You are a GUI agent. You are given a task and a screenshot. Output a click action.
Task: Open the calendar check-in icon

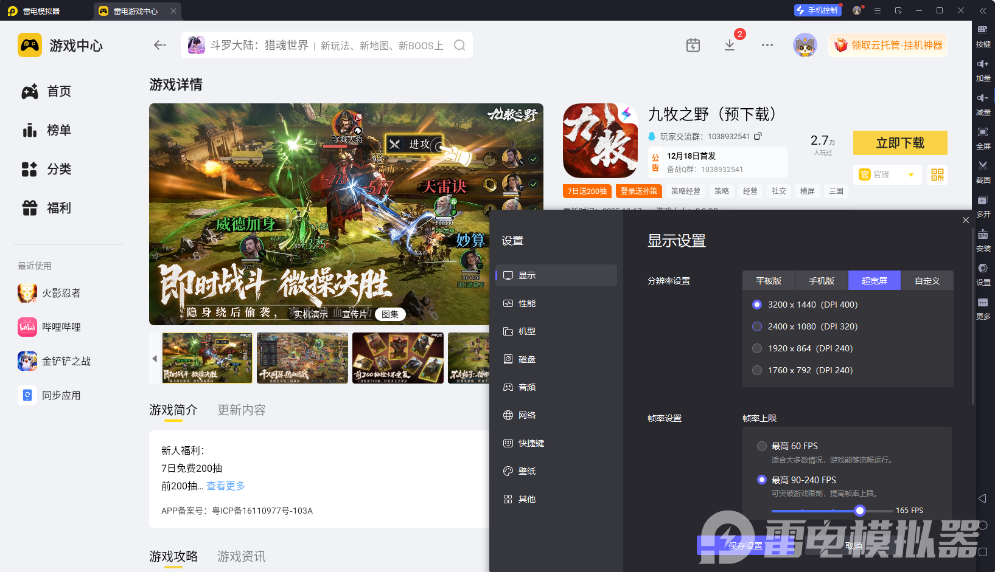tap(693, 46)
